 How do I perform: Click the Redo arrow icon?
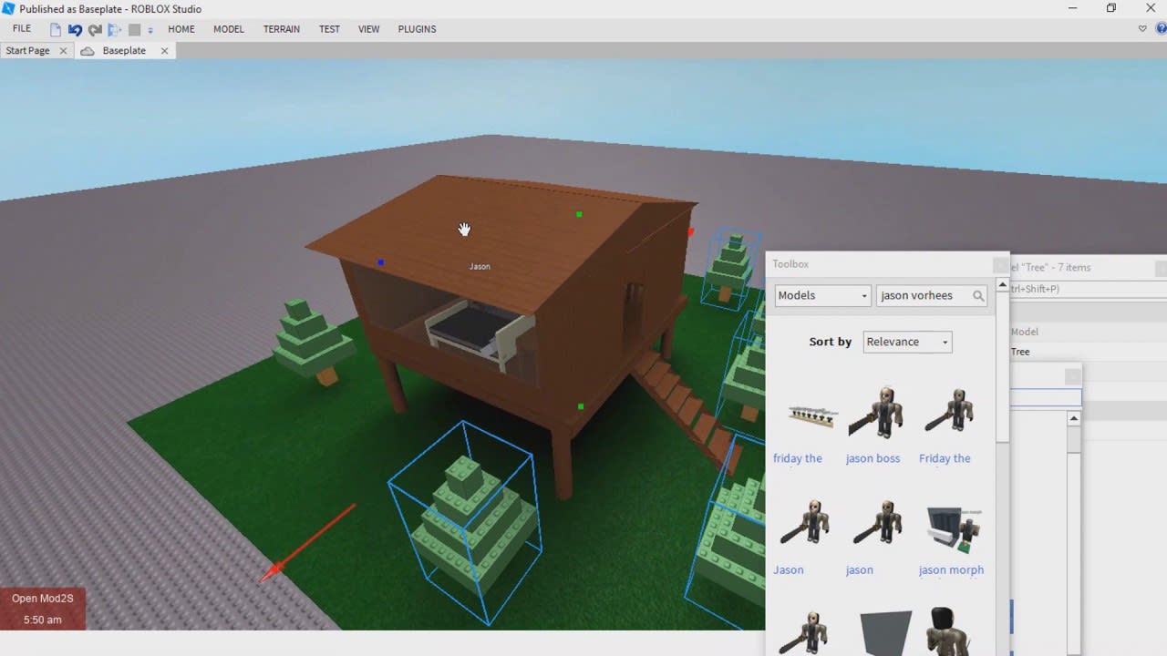pos(95,29)
